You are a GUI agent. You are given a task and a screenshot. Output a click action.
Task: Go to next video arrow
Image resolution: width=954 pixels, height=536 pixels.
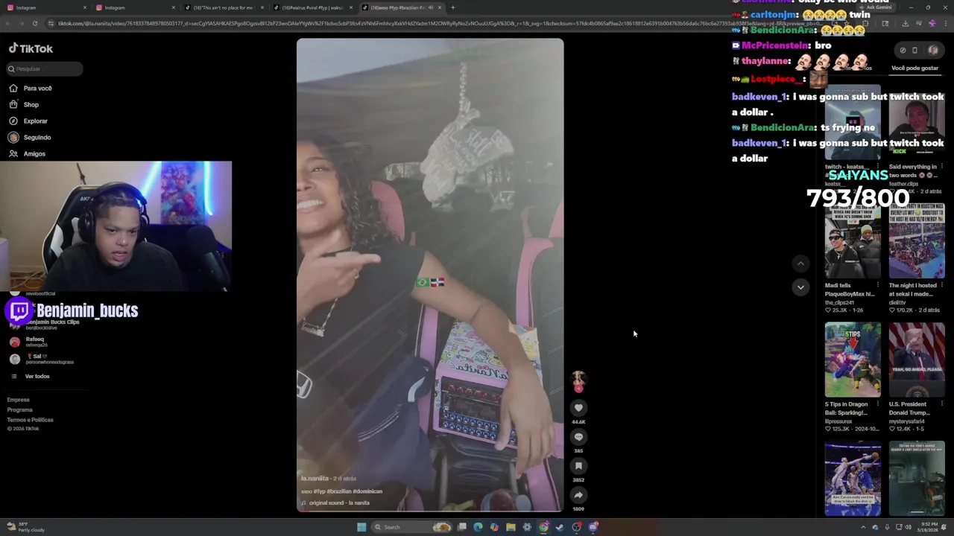(800, 287)
